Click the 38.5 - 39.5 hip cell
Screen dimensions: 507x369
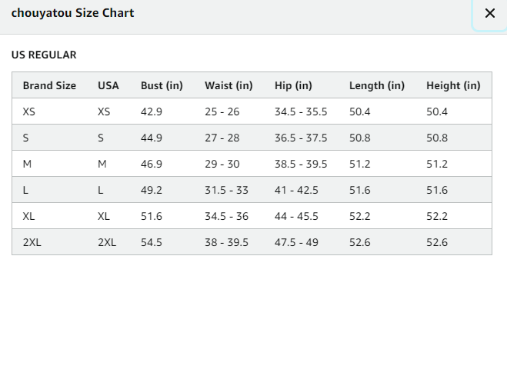(301, 165)
